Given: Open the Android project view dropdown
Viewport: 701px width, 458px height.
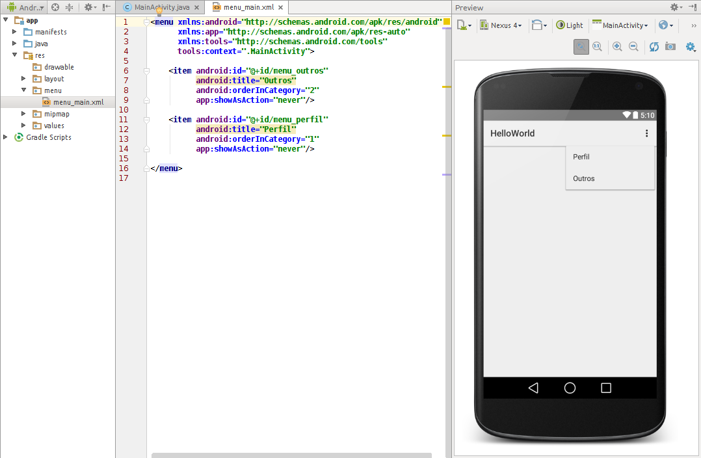Looking at the screenshot, I should [x=25, y=7].
